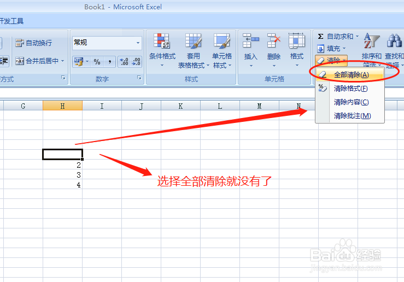This screenshot has height=282, width=404.
Task: Open the number format (常规) combo box
Action: [107, 43]
